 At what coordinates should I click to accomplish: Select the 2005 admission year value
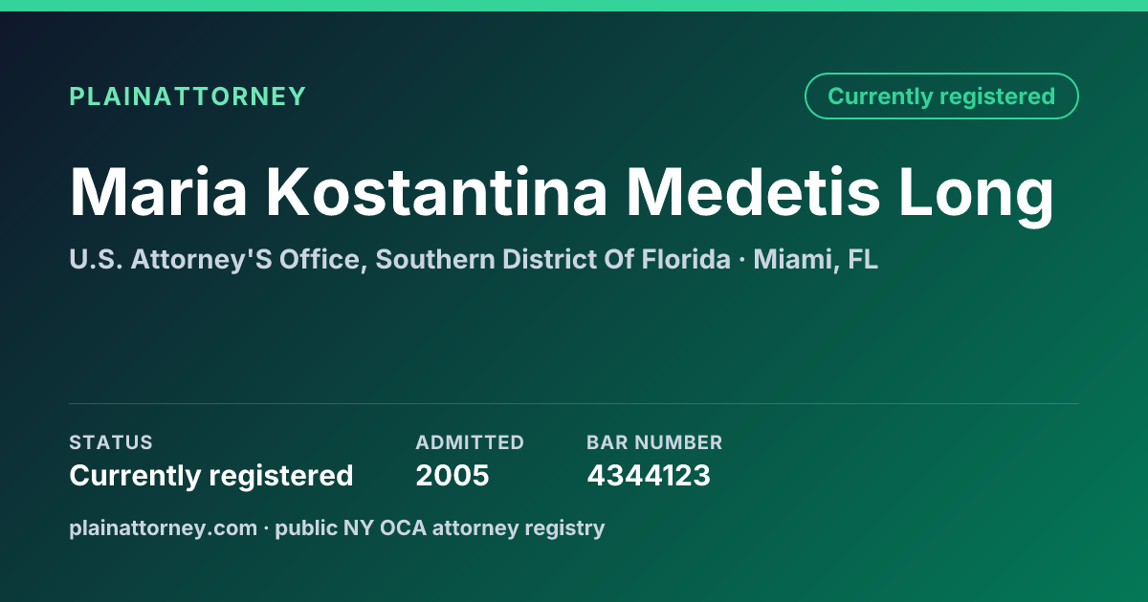pos(453,476)
